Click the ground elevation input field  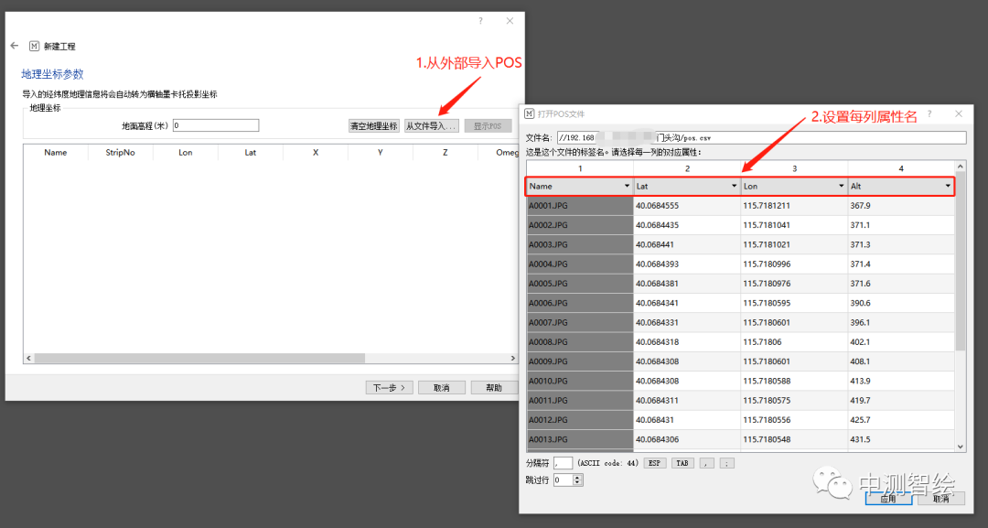pyautogui.click(x=216, y=125)
